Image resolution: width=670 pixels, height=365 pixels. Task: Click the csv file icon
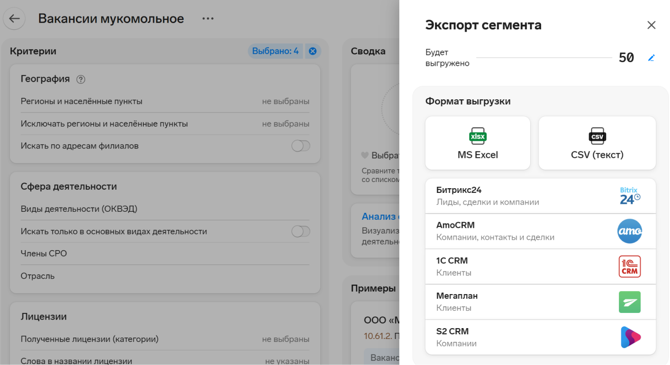click(597, 136)
